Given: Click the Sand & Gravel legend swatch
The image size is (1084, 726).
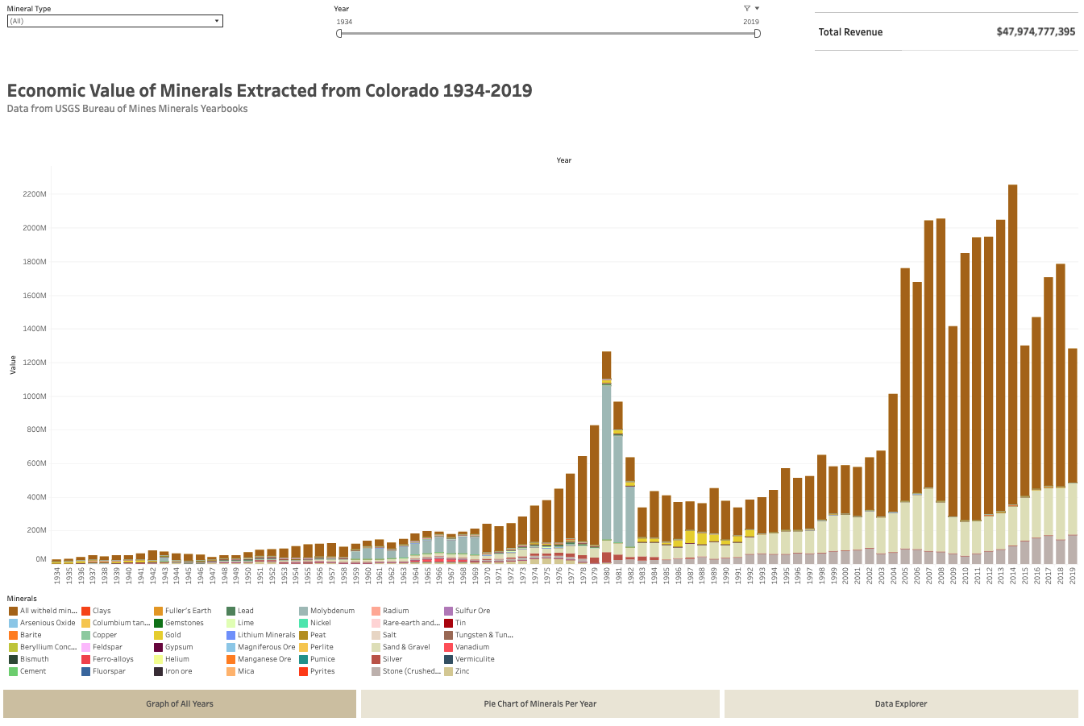Looking at the screenshot, I should [x=376, y=647].
